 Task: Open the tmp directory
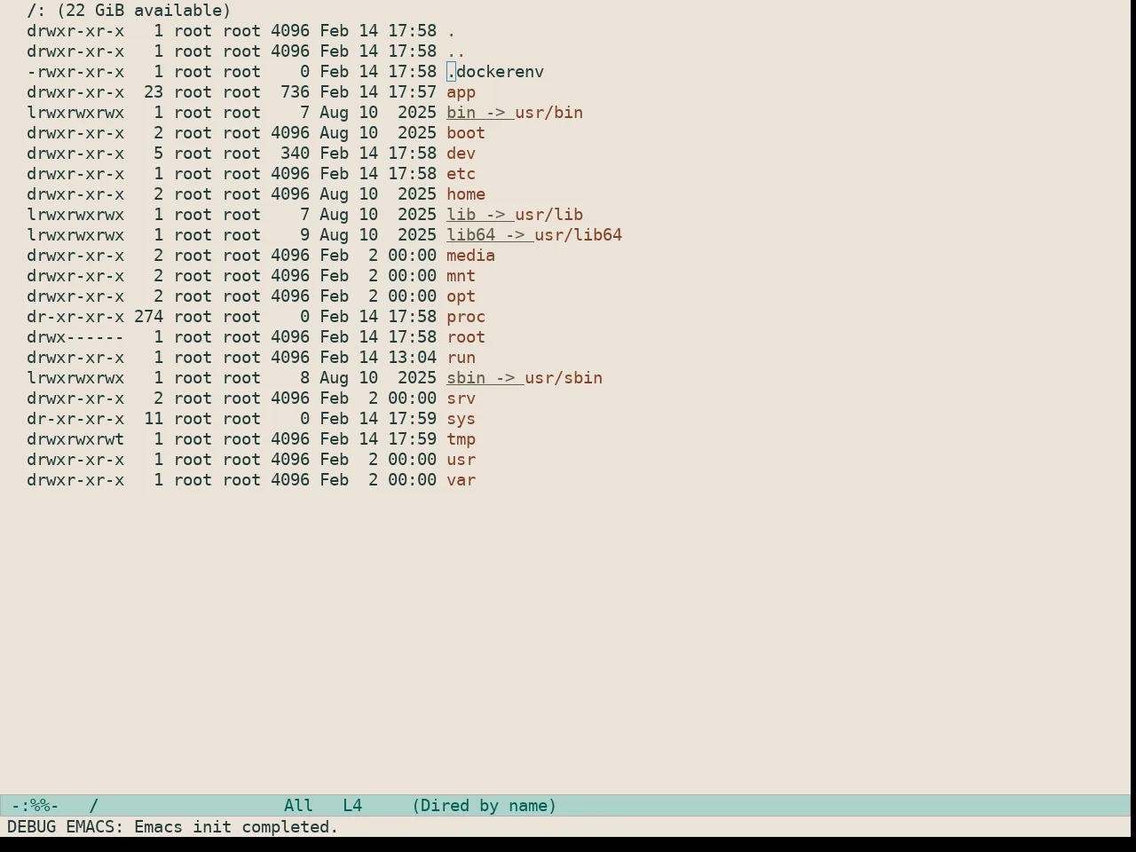(x=461, y=439)
